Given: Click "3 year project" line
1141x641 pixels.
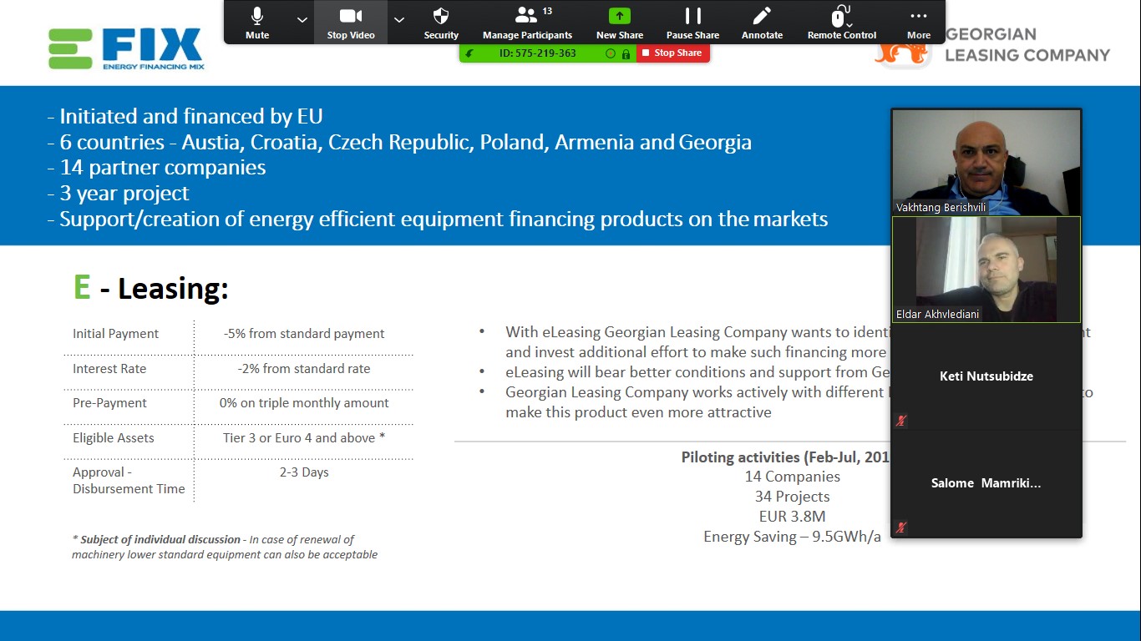Looking at the screenshot, I should click(119, 194).
